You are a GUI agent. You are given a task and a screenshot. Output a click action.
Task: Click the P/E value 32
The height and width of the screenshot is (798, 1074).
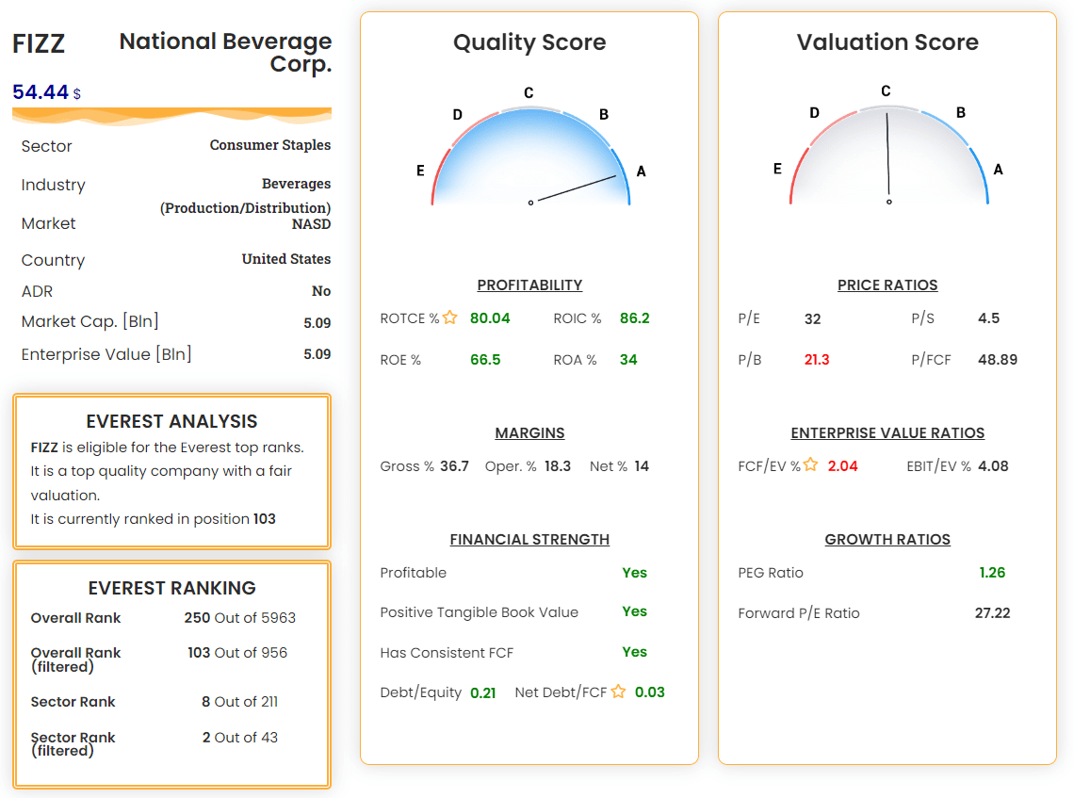(812, 318)
